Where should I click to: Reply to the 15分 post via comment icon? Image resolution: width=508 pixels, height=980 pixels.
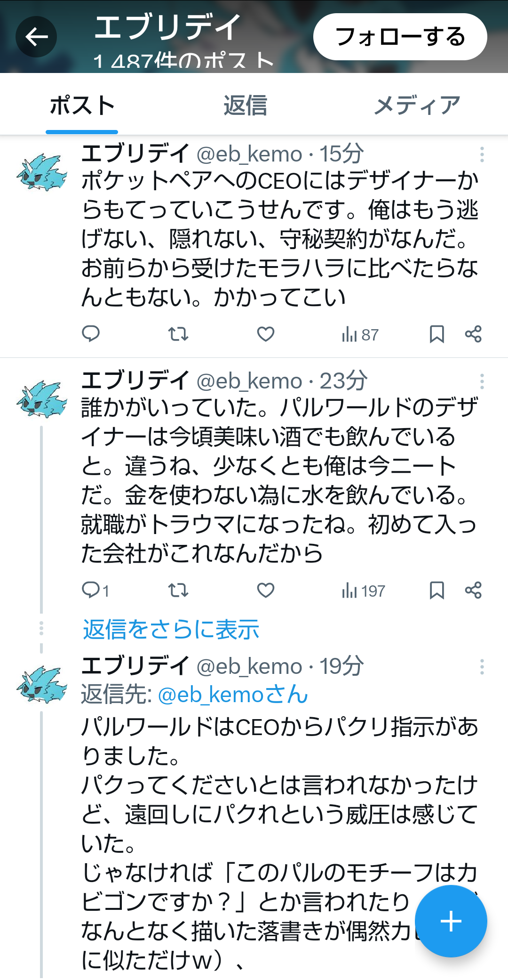point(91,334)
